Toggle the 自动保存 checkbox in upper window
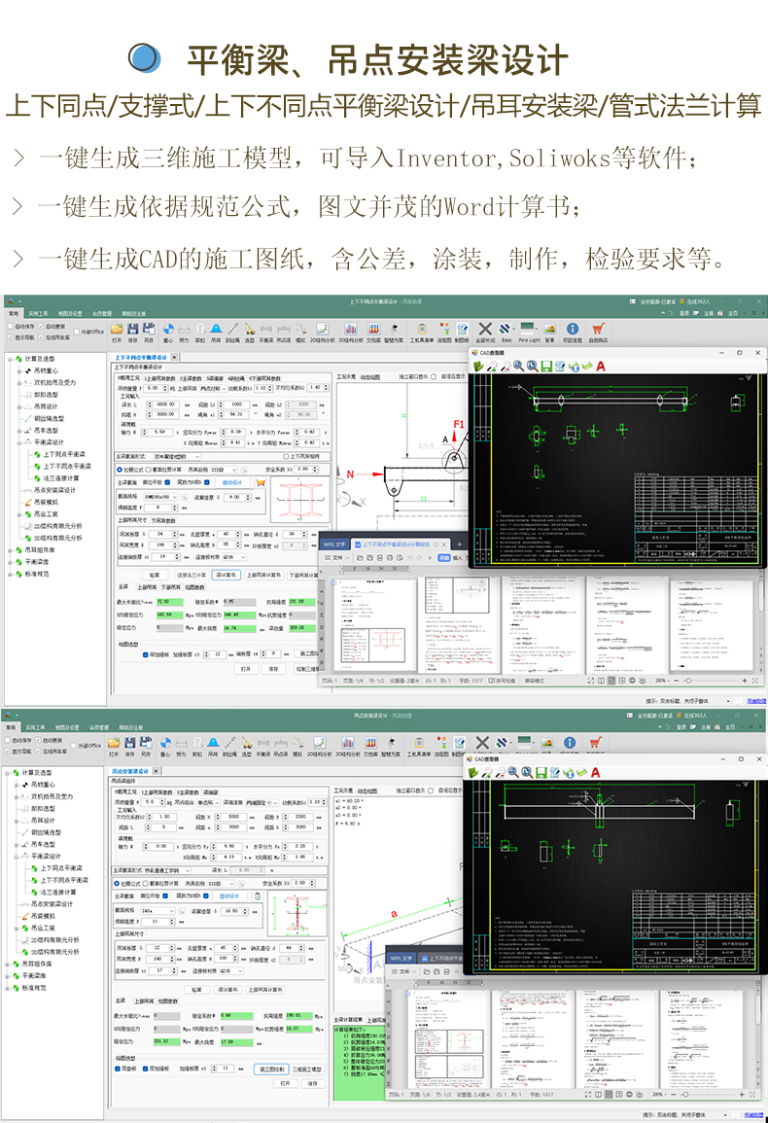768x1123 pixels. [x=10, y=327]
